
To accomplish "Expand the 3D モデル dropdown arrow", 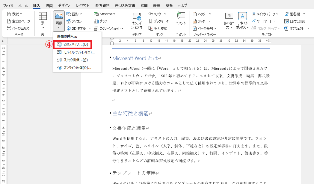I will pos(90,28).
